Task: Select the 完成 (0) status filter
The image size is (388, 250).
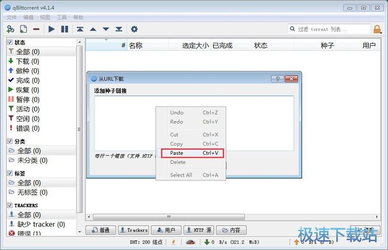Action: [x=41, y=80]
